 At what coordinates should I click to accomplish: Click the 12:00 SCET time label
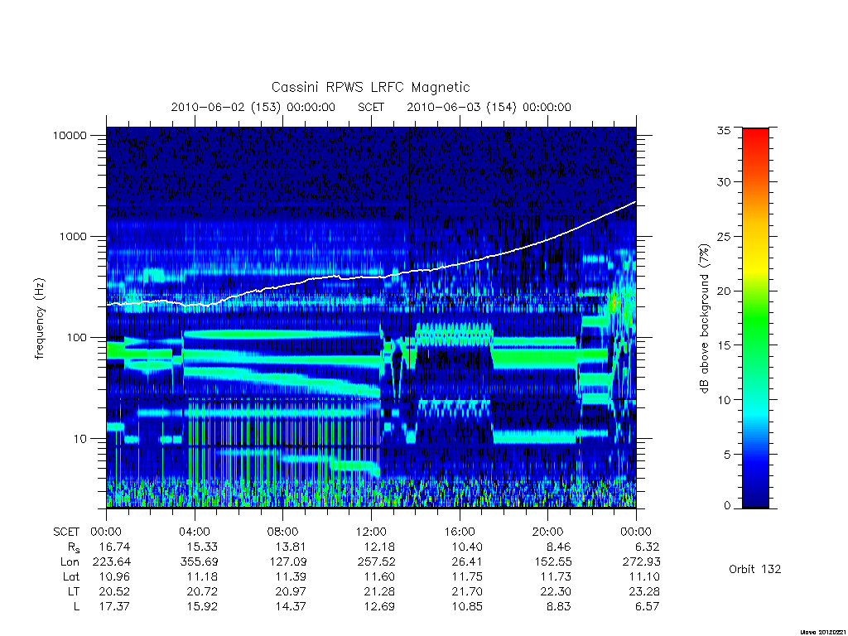click(x=371, y=532)
